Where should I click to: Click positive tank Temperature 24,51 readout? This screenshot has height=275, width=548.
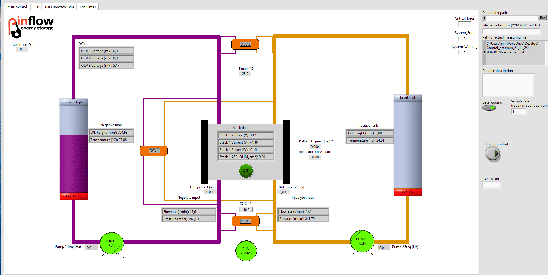(x=370, y=140)
